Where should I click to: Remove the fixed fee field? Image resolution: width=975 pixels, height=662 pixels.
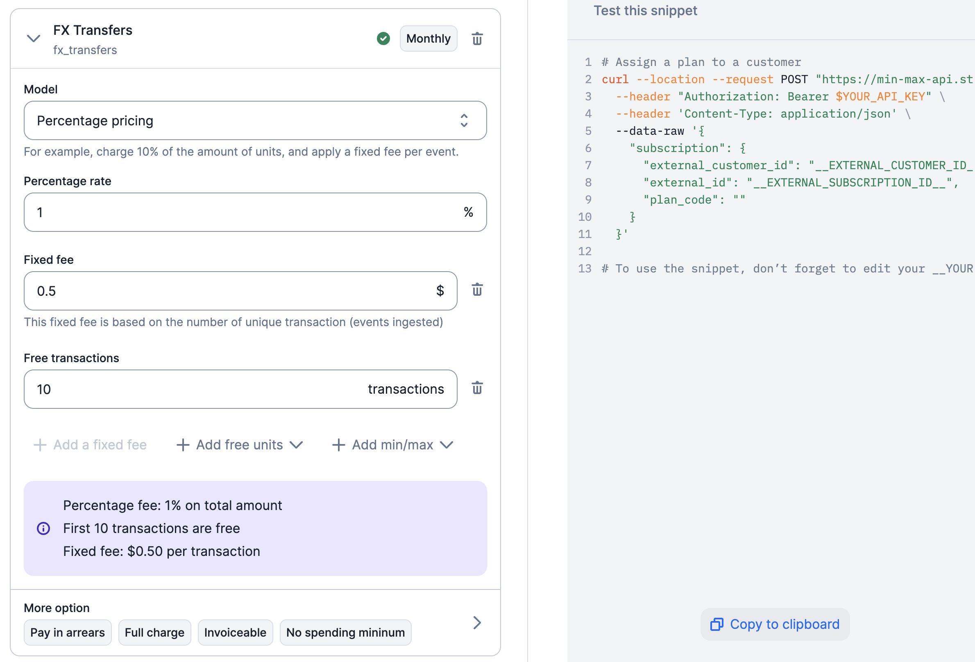(x=477, y=290)
